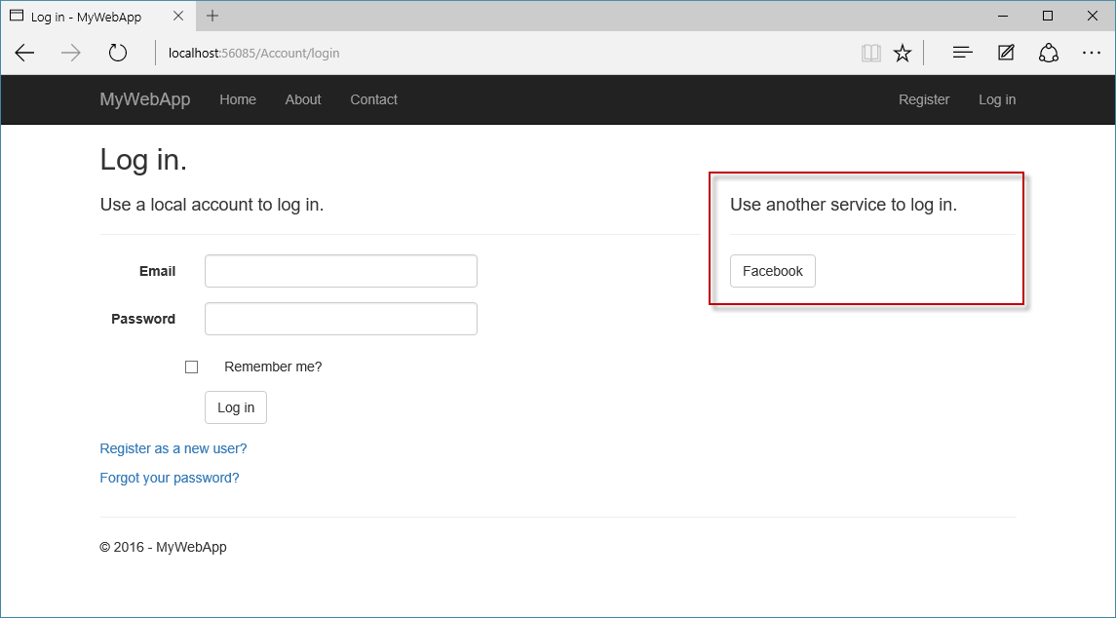
Task: Click into the Email input field
Action: 341,271
